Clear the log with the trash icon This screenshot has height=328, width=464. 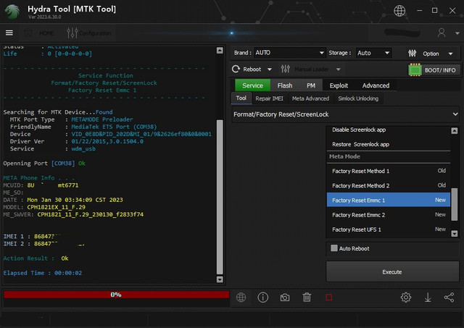(x=307, y=298)
